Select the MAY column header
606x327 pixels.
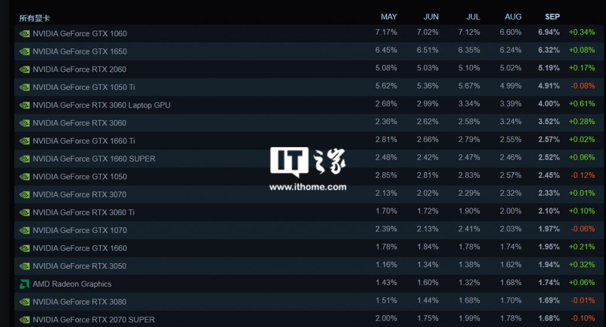389,17
